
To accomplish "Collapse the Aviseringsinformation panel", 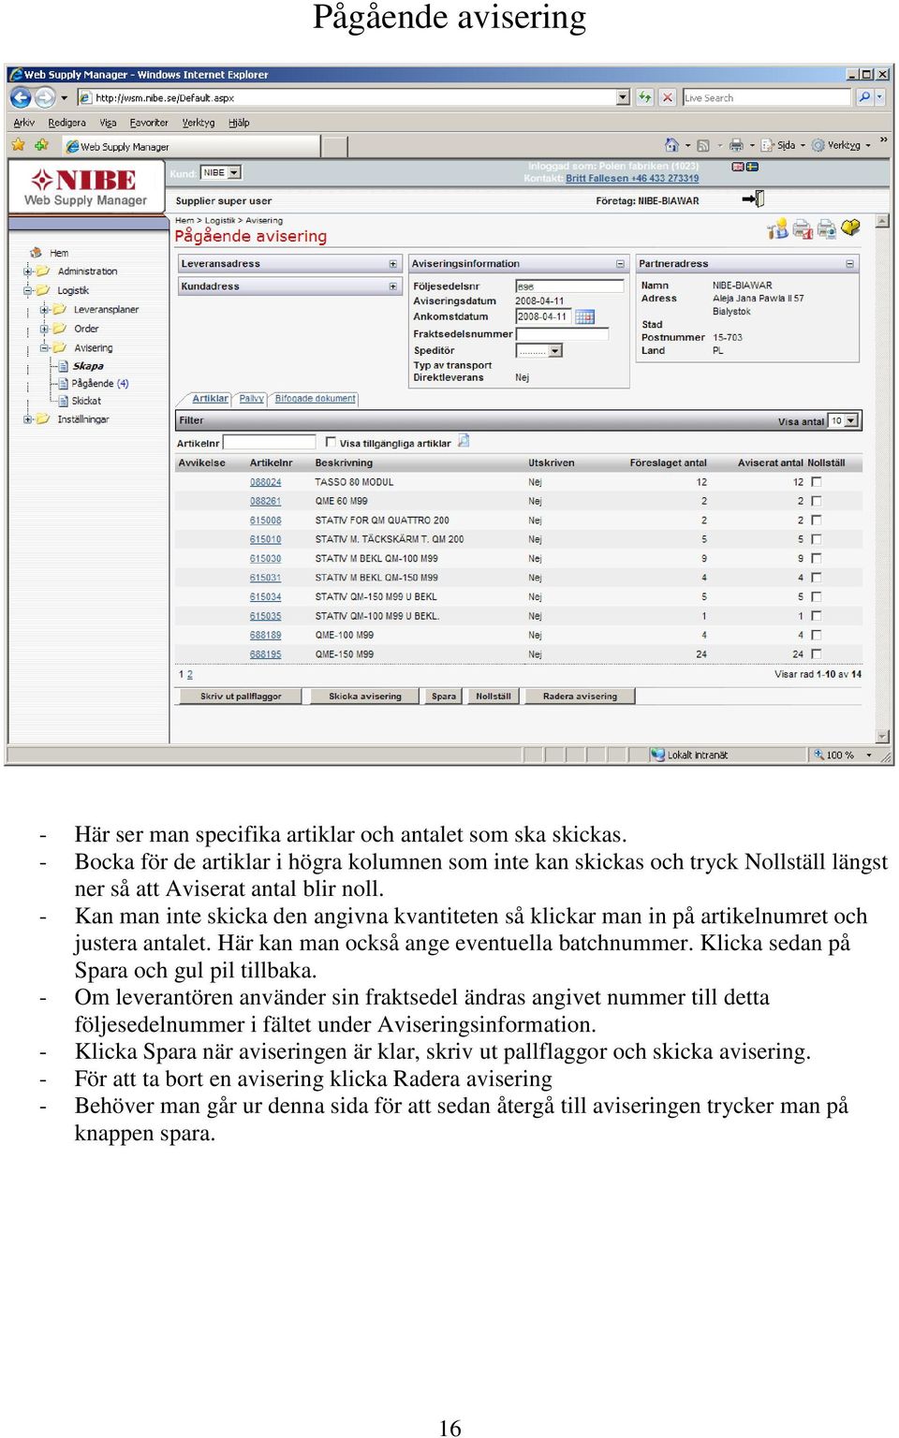I will [x=620, y=264].
